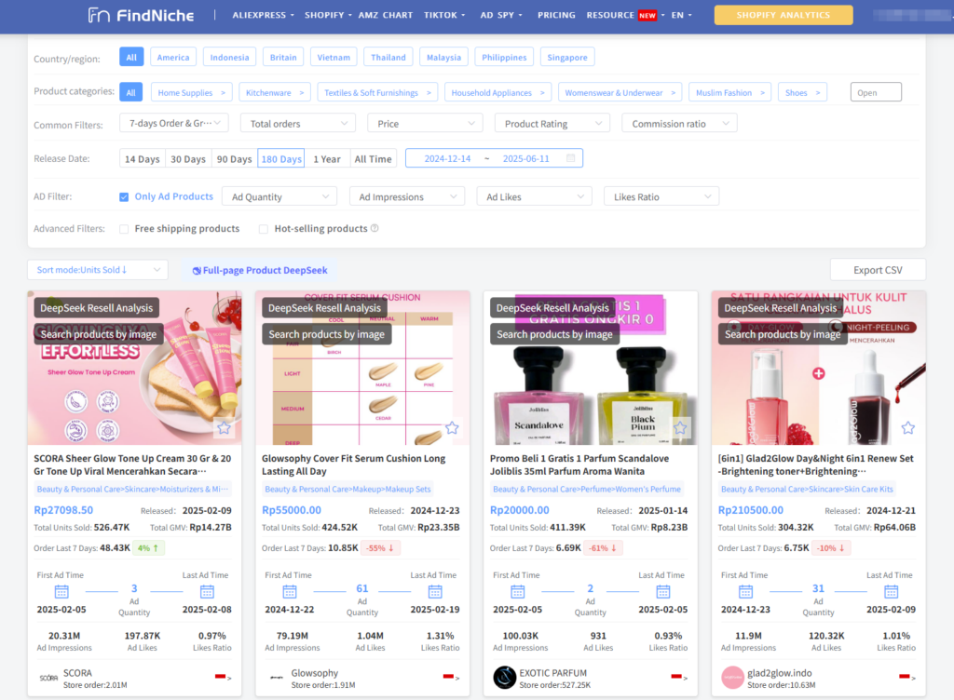Filter by Thailand region

click(388, 57)
